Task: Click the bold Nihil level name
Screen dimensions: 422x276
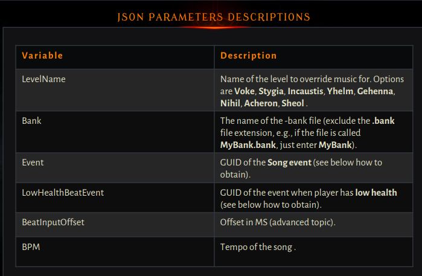Action: point(230,103)
